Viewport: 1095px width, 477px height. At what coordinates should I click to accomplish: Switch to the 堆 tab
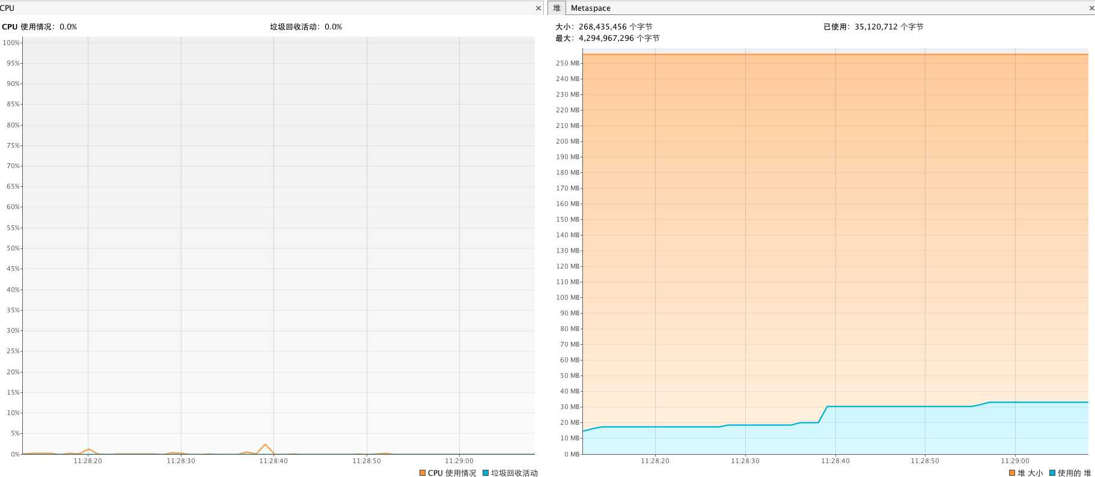coord(557,8)
